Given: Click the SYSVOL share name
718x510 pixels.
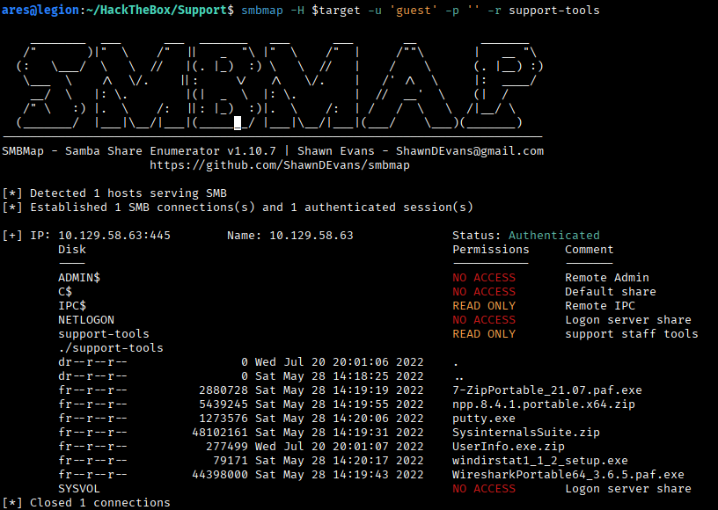Looking at the screenshot, I should (x=79, y=489).
